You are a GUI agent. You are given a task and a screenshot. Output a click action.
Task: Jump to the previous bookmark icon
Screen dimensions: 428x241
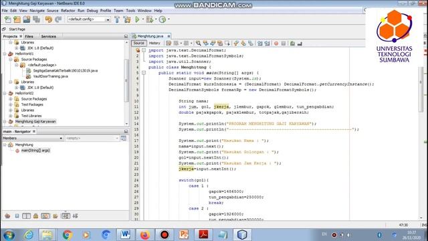click(236, 43)
